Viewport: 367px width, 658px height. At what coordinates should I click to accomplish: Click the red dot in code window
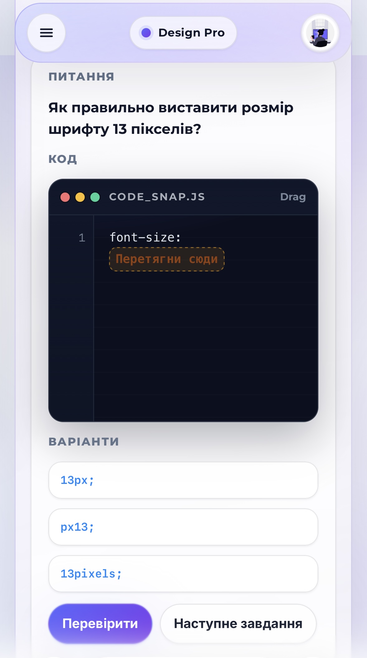pyautogui.click(x=65, y=197)
